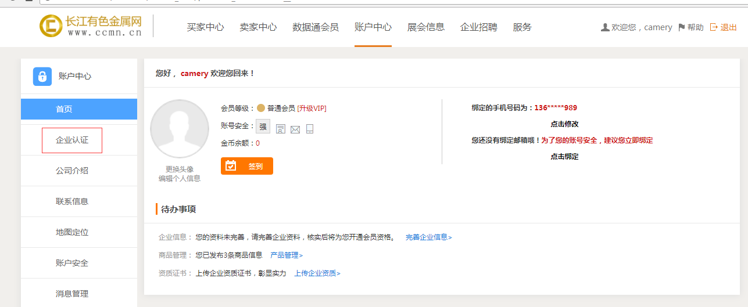Open the 完善企业信息 link
This screenshot has height=307, width=748.
coord(428,237)
